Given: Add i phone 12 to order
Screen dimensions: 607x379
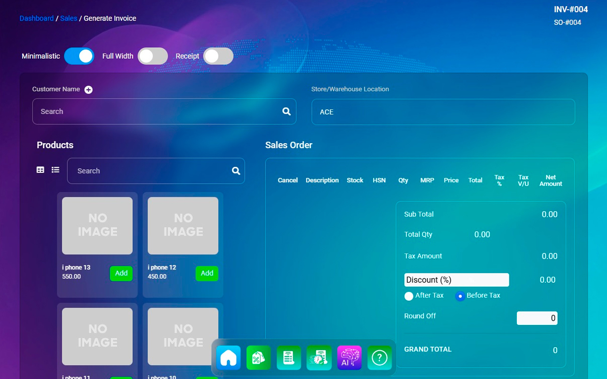Looking at the screenshot, I should pos(207,273).
